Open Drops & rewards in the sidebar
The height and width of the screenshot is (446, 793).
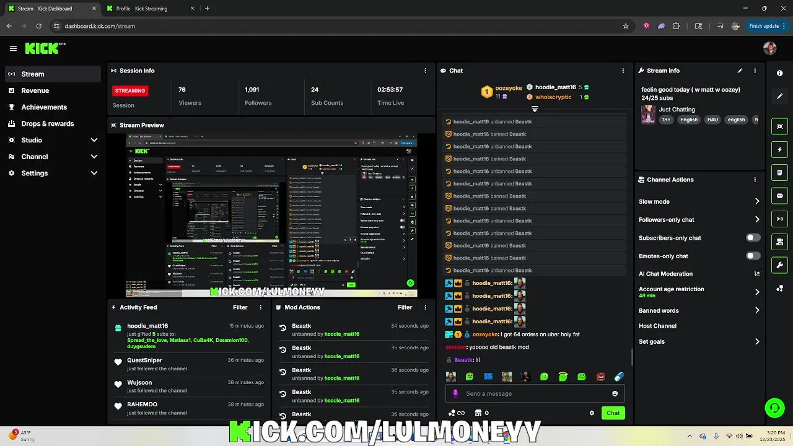(53, 124)
